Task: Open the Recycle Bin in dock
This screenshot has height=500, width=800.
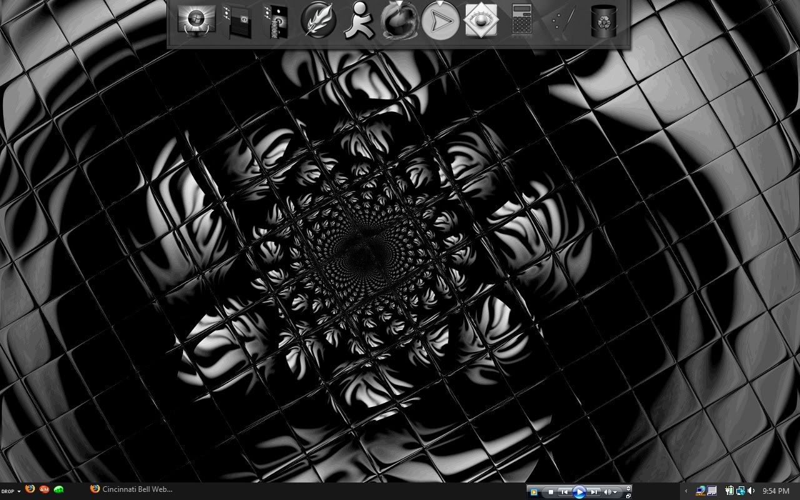Action: coord(604,21)
